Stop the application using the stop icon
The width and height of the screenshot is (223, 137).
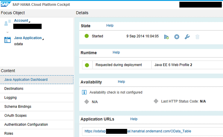pyautogui.click(x=177, y=37)
